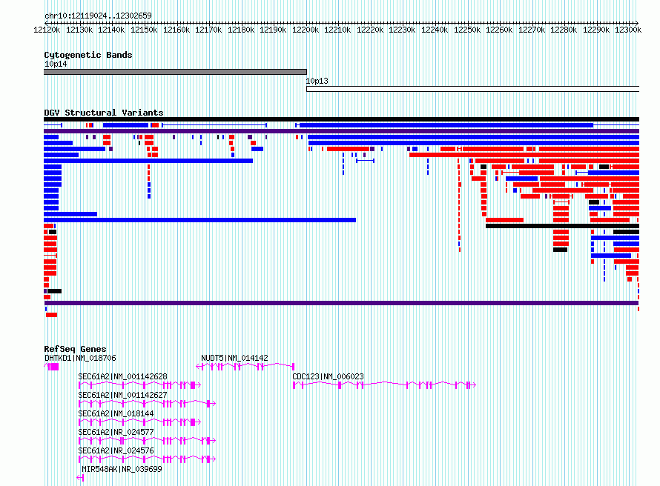The width and height of the screenshot is (660, 486).
Task: Click the SEC61A2|NM_018144 transcript label
Action: pyautogui.click(x=116, y=413)
